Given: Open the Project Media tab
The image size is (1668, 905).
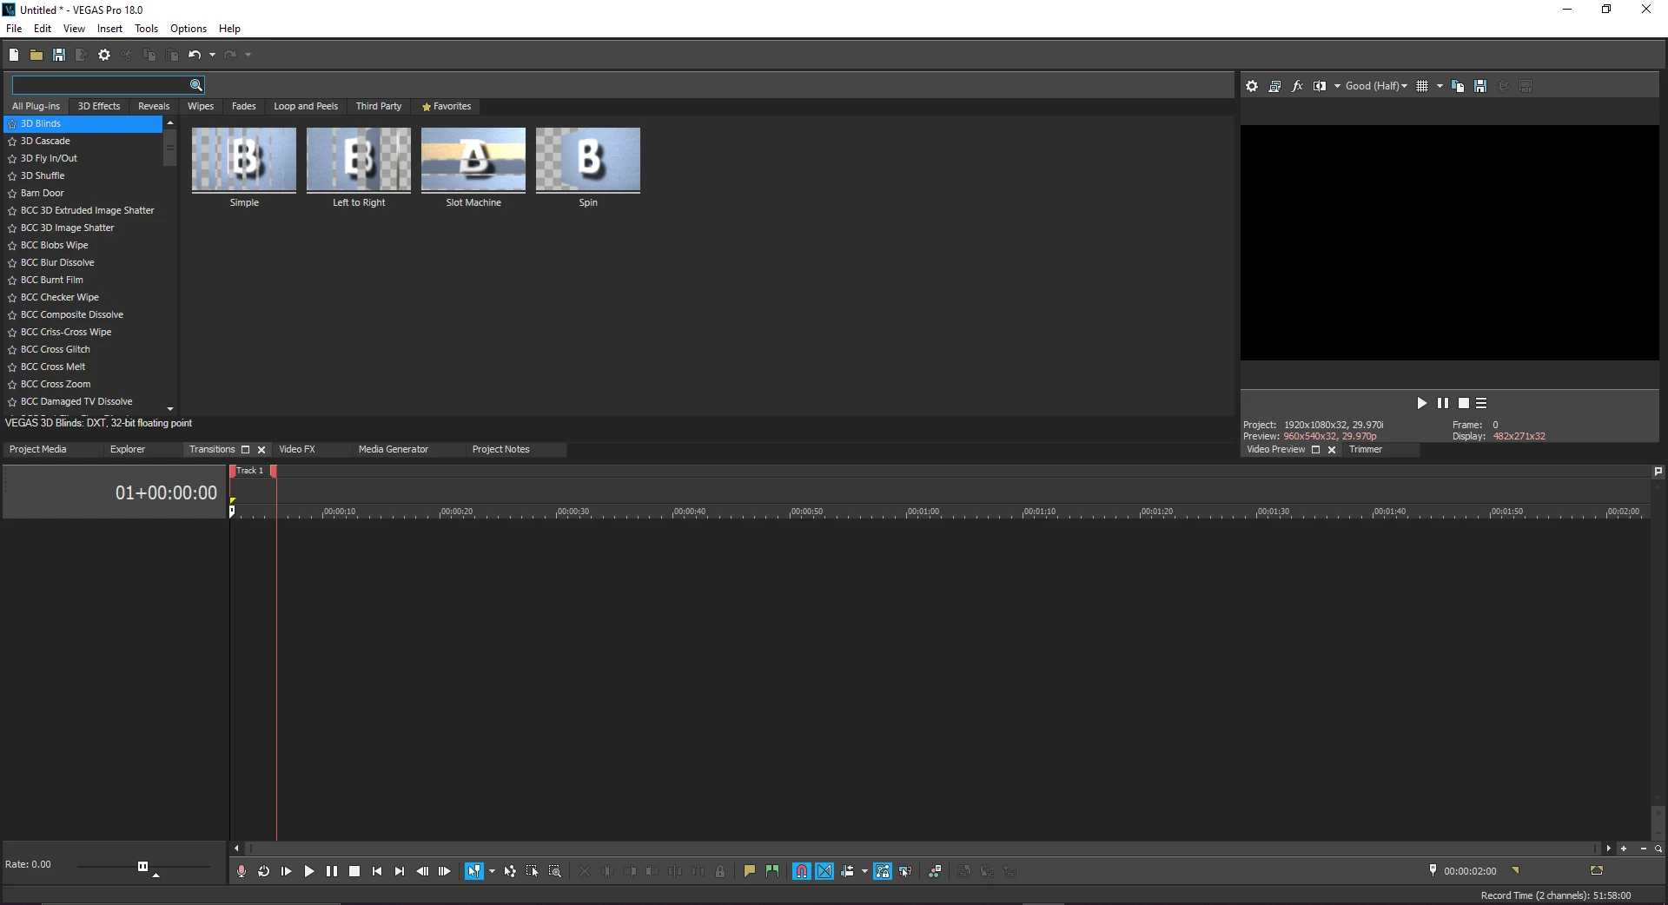Looking at the screenshot, I should 38,449.
